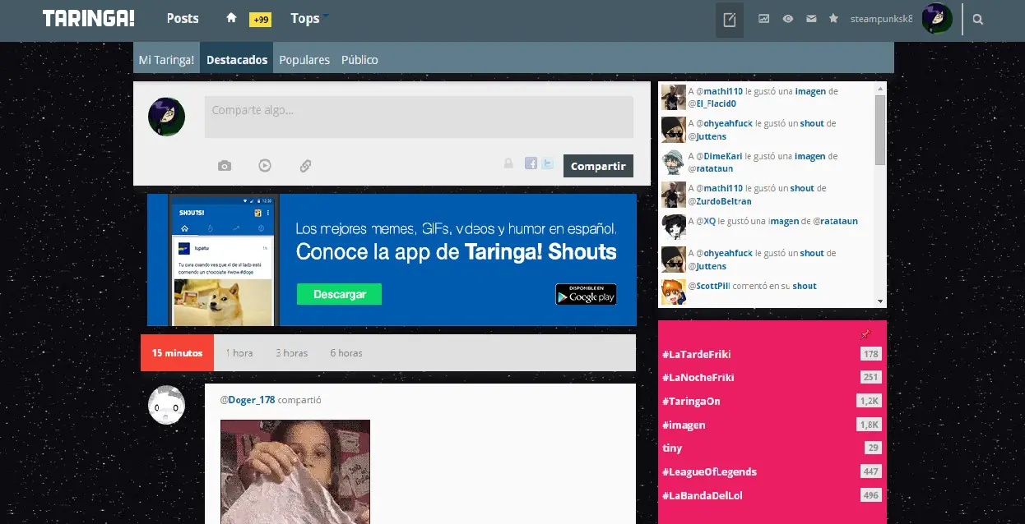The width and height of the screenshot is (1025, 524).
Task: Open the avatar of XQ in activity feed
Action: tap(674, 227)
